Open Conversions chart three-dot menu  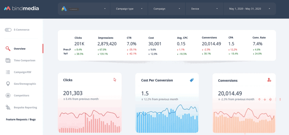(x=280, y=99)
